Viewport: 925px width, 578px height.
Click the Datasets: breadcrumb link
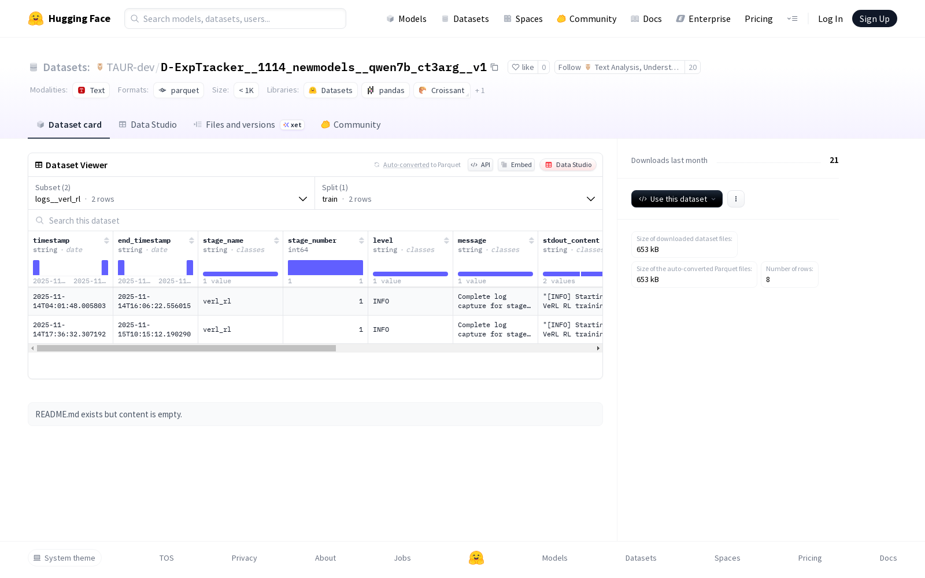coord(66,67)
